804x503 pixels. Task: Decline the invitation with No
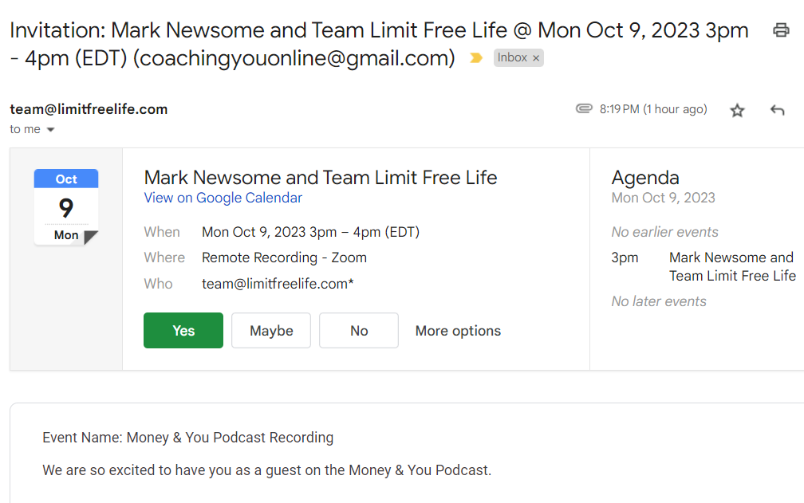359,331
